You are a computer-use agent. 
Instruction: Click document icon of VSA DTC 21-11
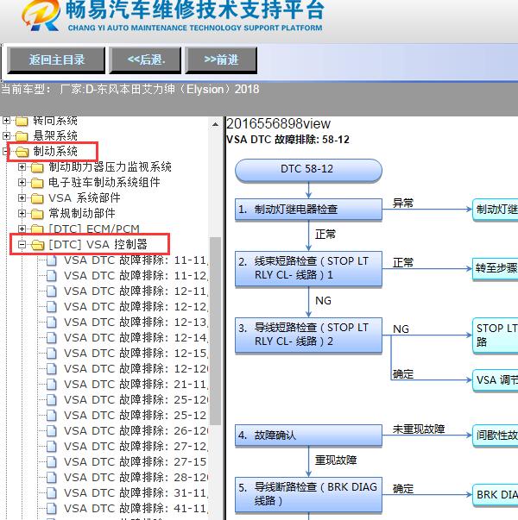[52, 385]
